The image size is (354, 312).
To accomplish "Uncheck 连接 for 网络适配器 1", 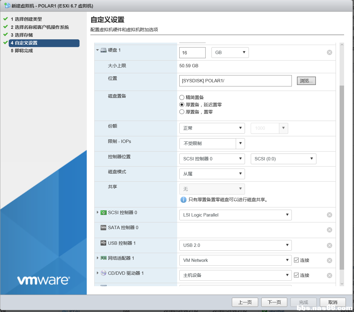I will tap(296, 260).
